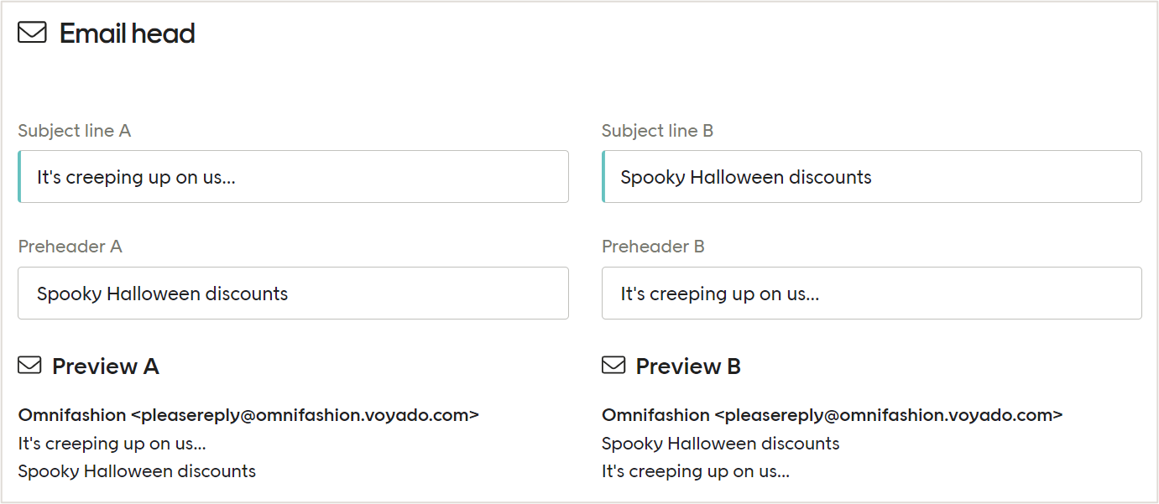1159x504 pixels.
Task: Click the Preview A heading
Action: (105, 366)
